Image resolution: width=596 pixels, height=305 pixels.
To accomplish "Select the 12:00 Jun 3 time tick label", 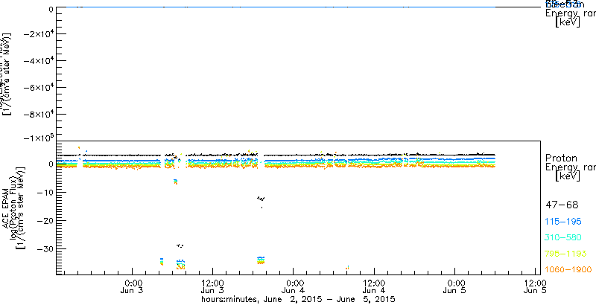I will pyautogui.click(x=212, y=287).
